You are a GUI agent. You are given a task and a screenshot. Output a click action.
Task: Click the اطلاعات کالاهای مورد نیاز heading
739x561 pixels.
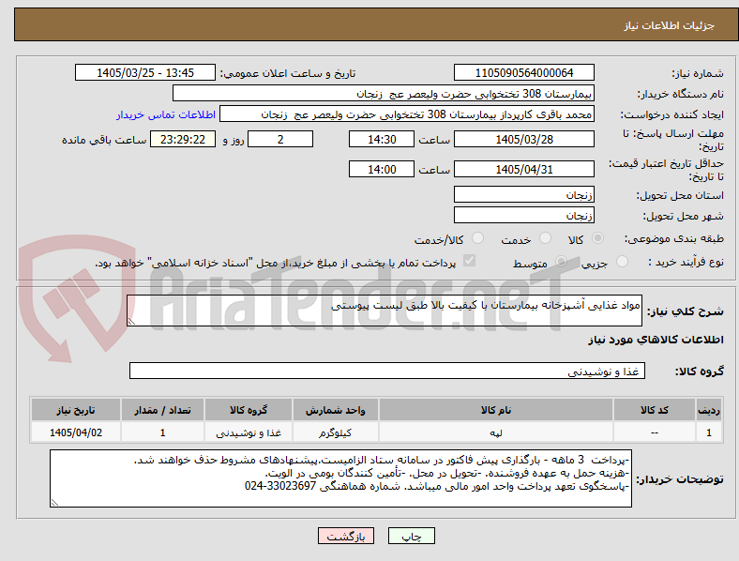(x=656, y=340)
